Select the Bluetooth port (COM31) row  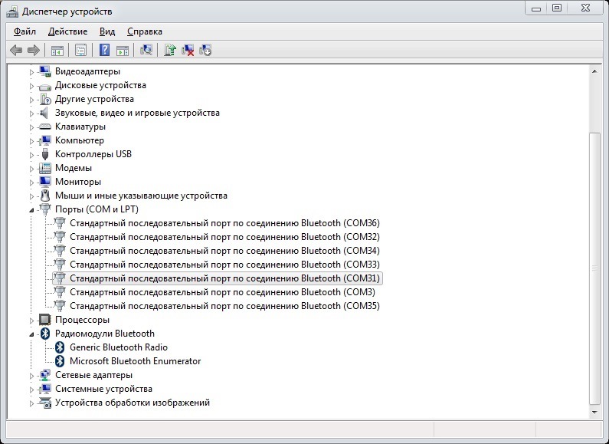pos(218,278)
